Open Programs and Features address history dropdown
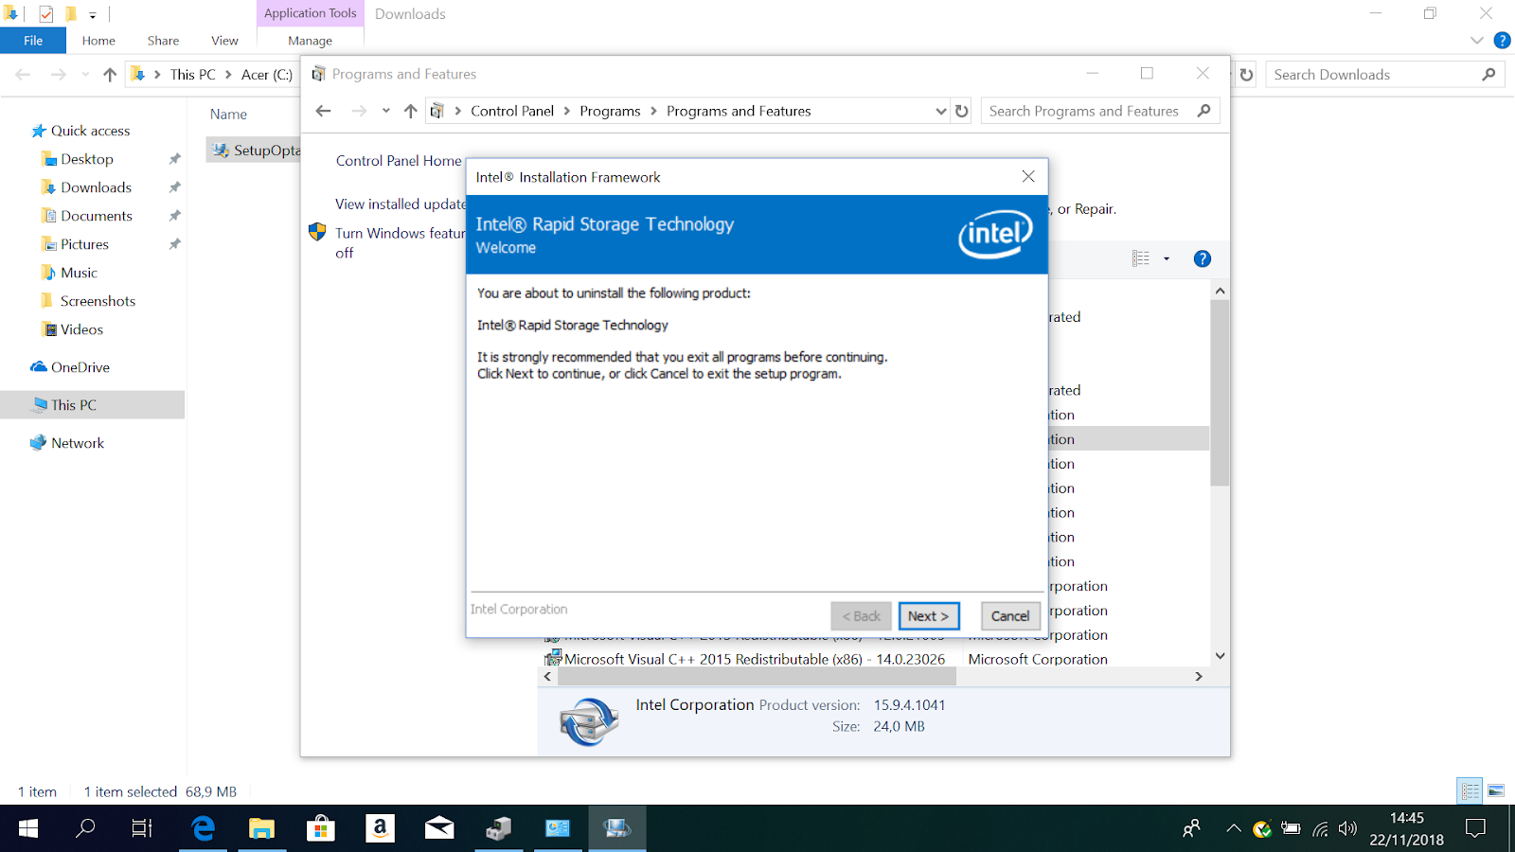1515x852 pixels. pos(940,111)
